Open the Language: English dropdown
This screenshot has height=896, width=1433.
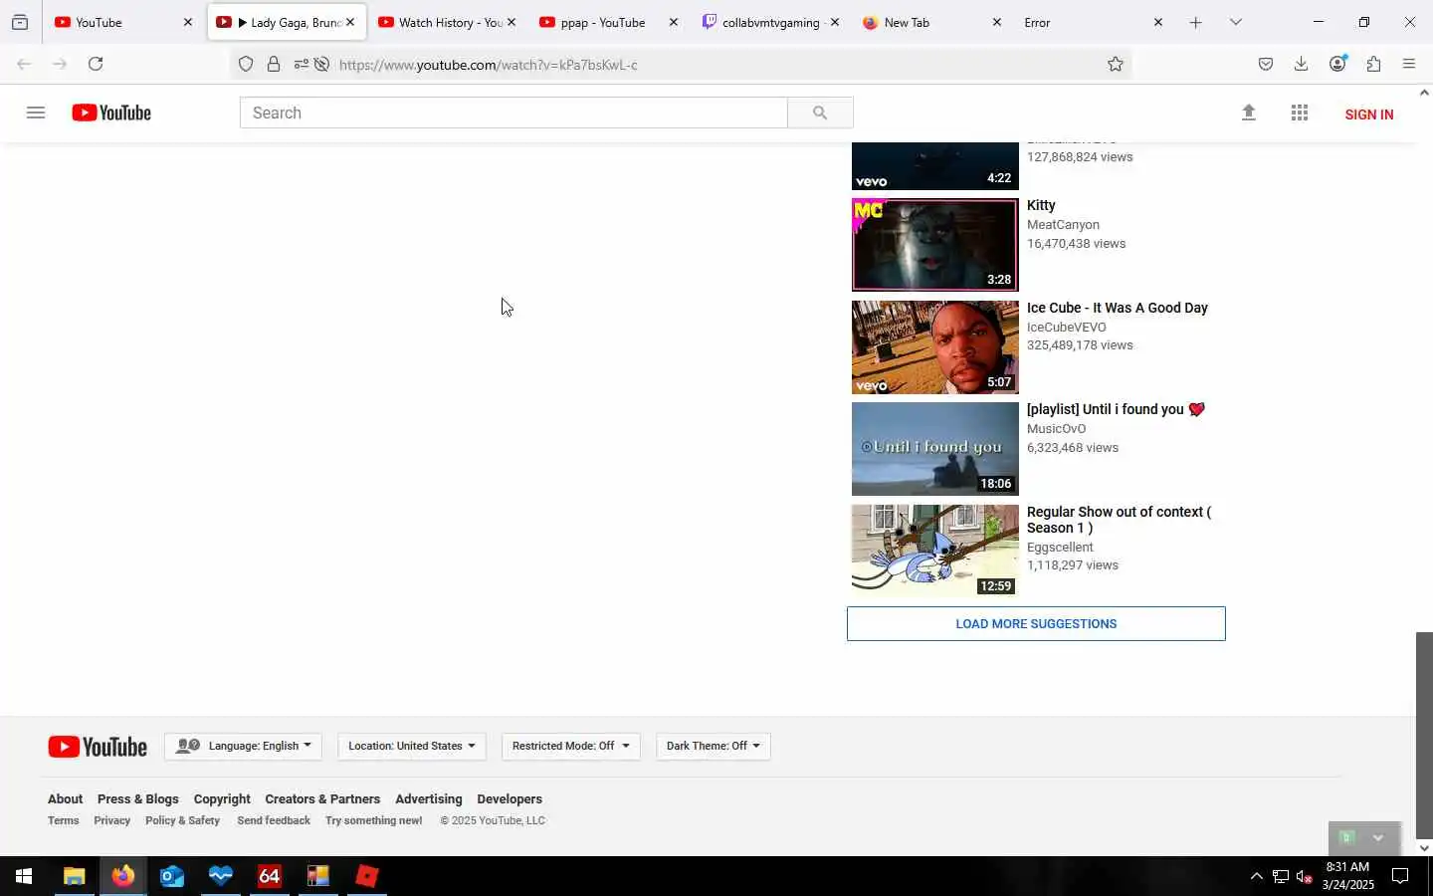243,746
